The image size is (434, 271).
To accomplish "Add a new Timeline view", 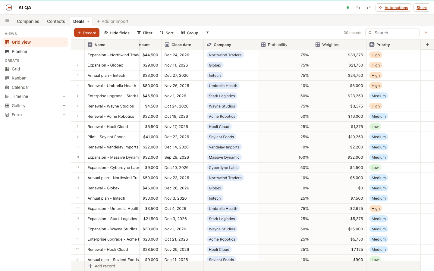I will point(64,96).
